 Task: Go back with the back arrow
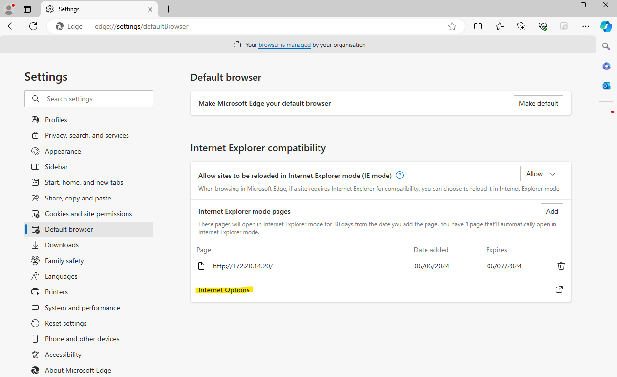[12, 26]
